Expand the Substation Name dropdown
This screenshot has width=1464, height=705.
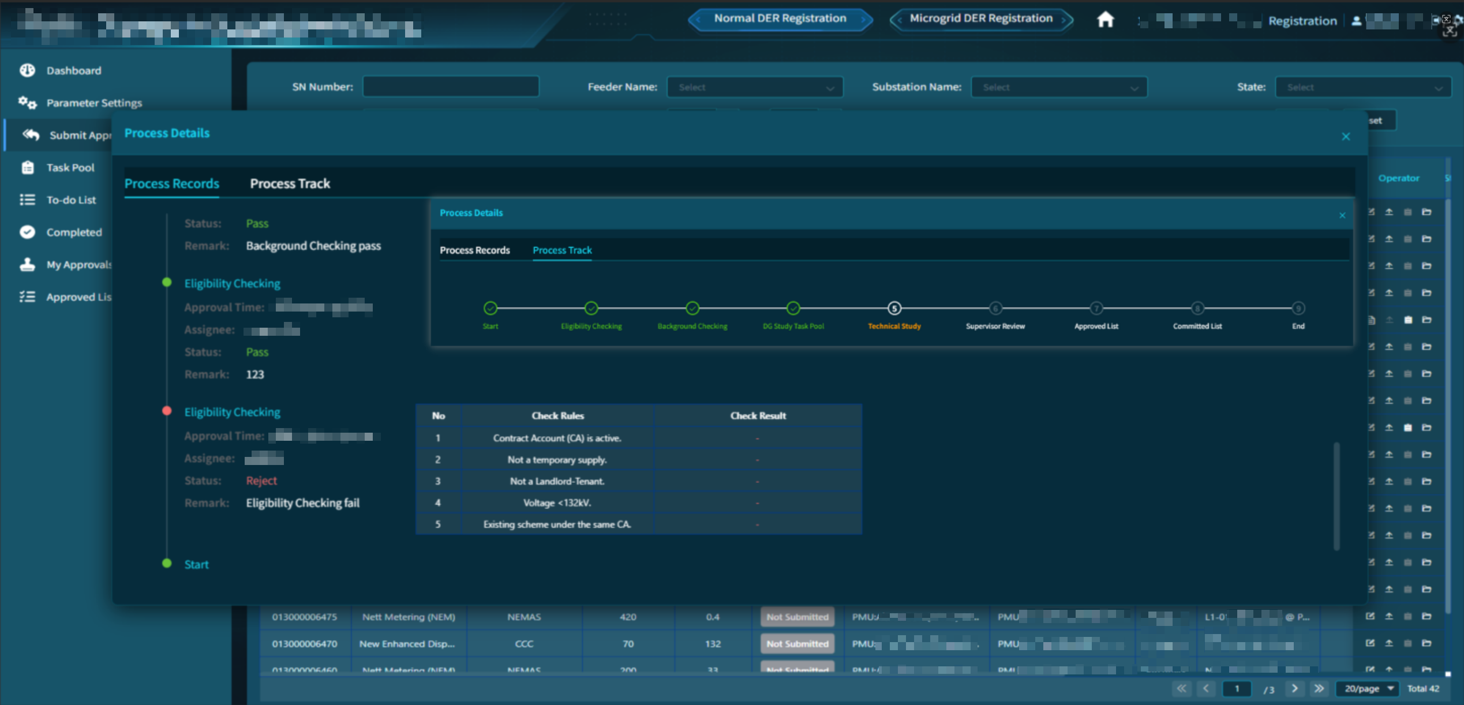pyautogui.click(x=1059, y=87)
